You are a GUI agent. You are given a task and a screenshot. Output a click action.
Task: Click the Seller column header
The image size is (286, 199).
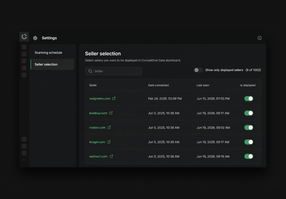pos(93,85)
